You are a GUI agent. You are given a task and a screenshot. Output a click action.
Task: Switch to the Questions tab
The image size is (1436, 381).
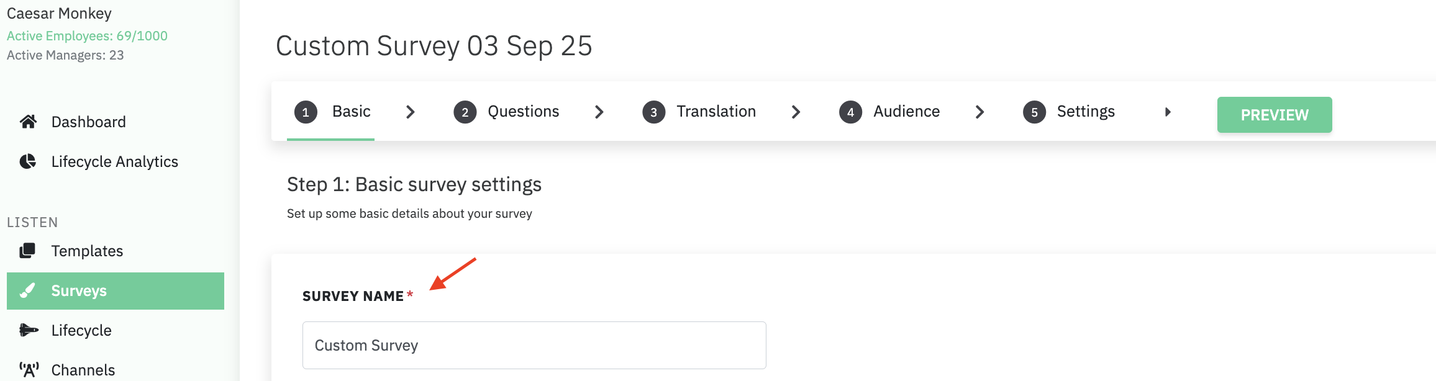[523, 112]
